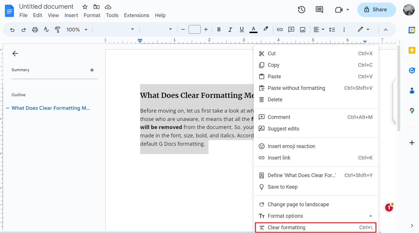Select the Spelling and grammar check icon

[x=46, y=29]
